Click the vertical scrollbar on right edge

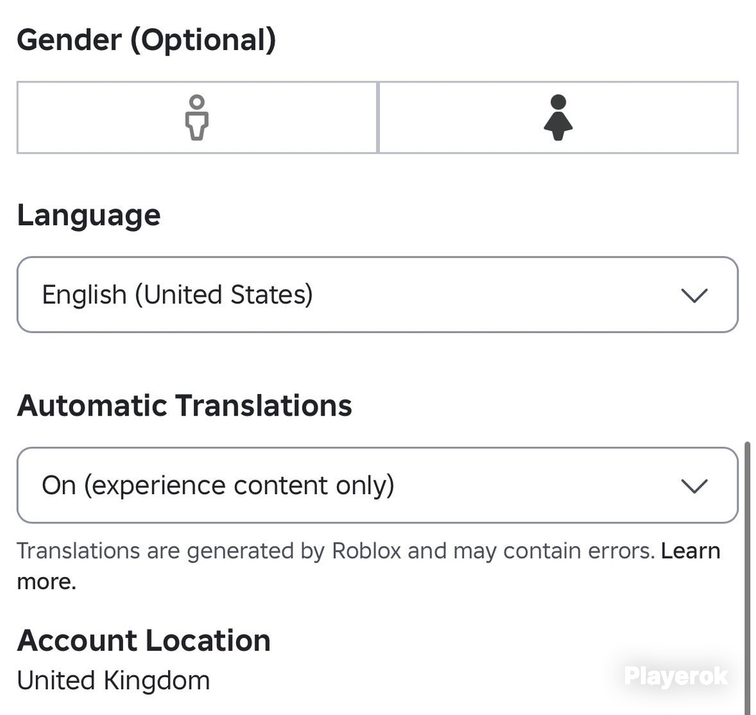747,578
